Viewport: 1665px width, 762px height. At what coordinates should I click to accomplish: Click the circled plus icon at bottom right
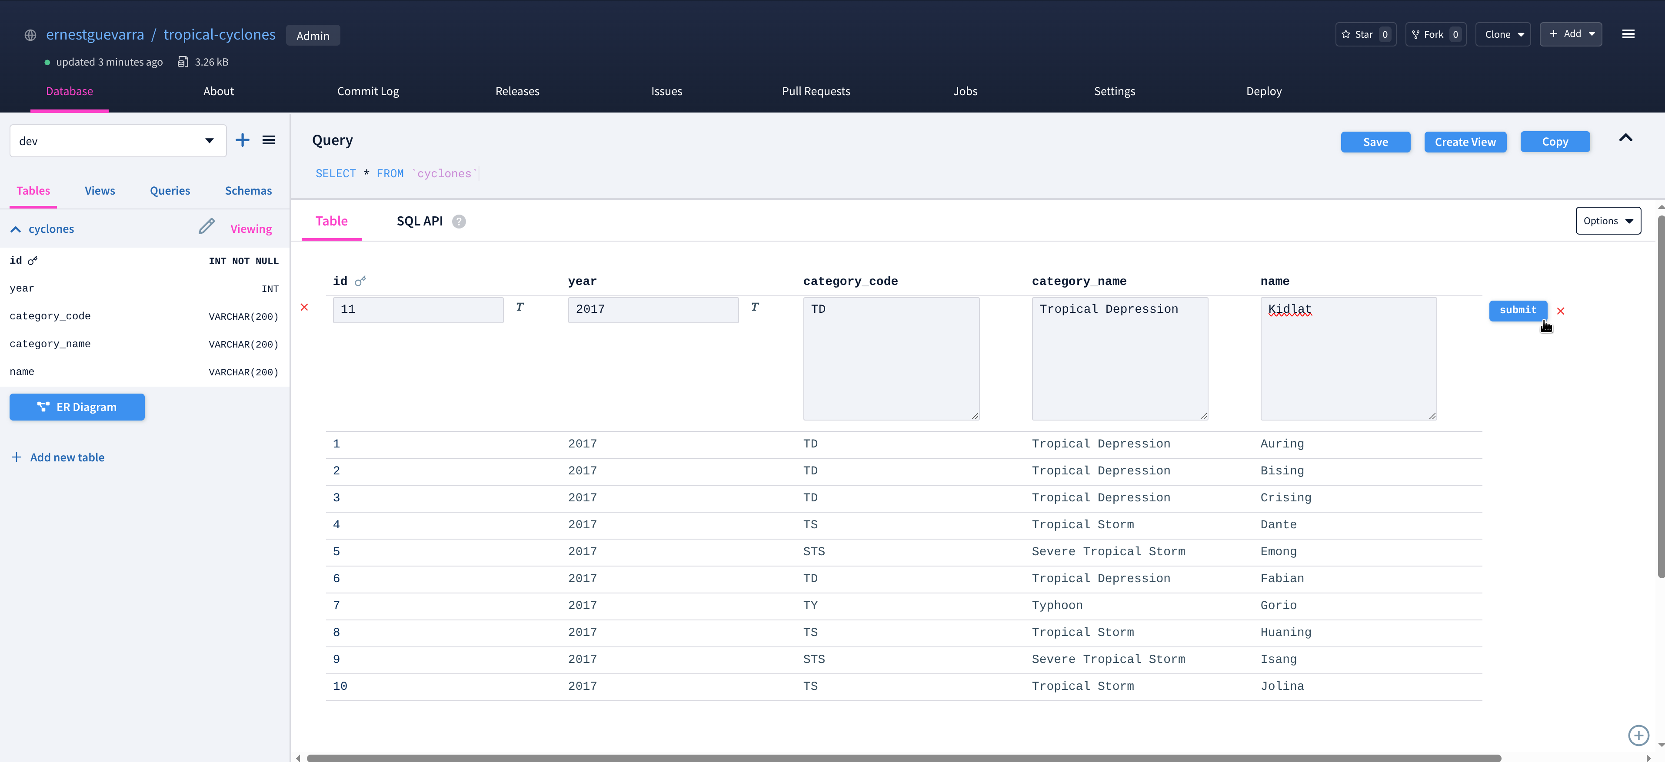1638,735
